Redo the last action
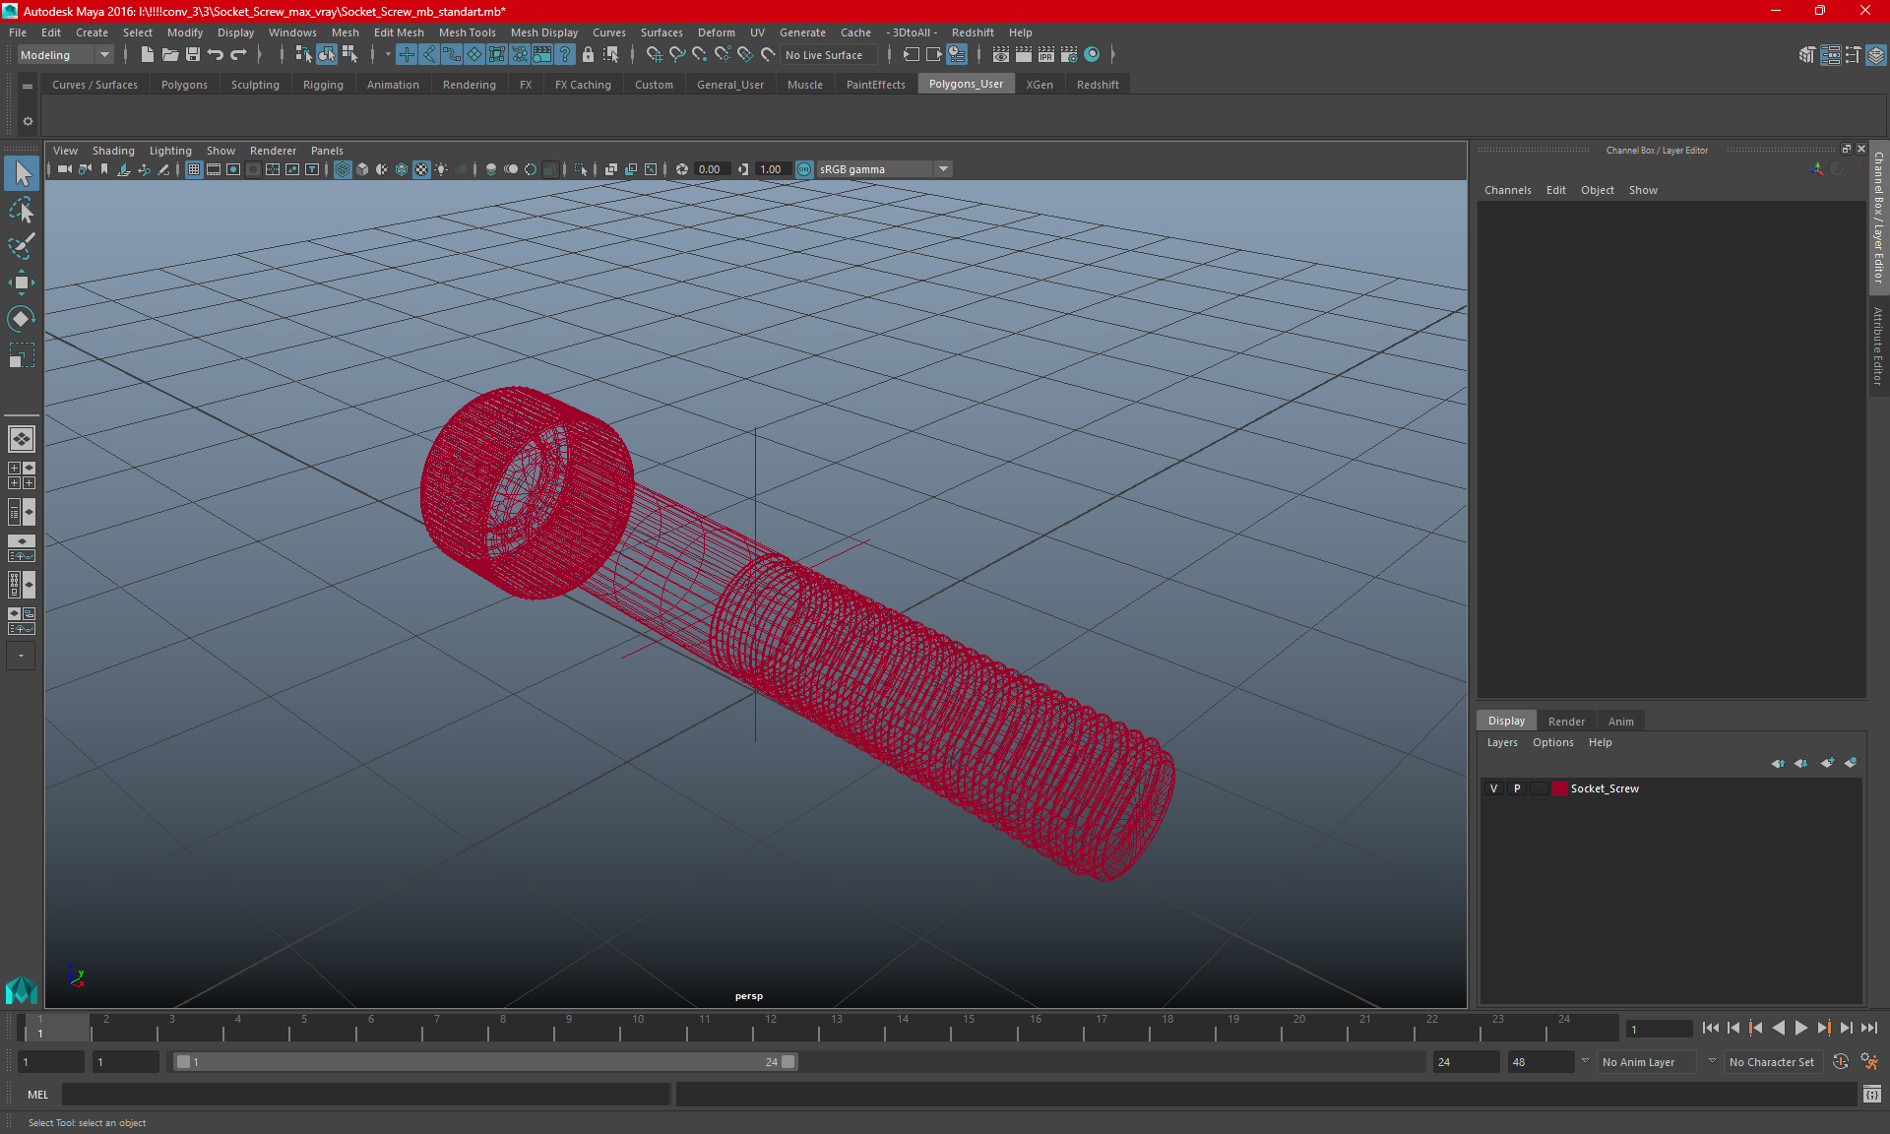The height and width of the screenshot is (1134, 1890). coord(238,55)
